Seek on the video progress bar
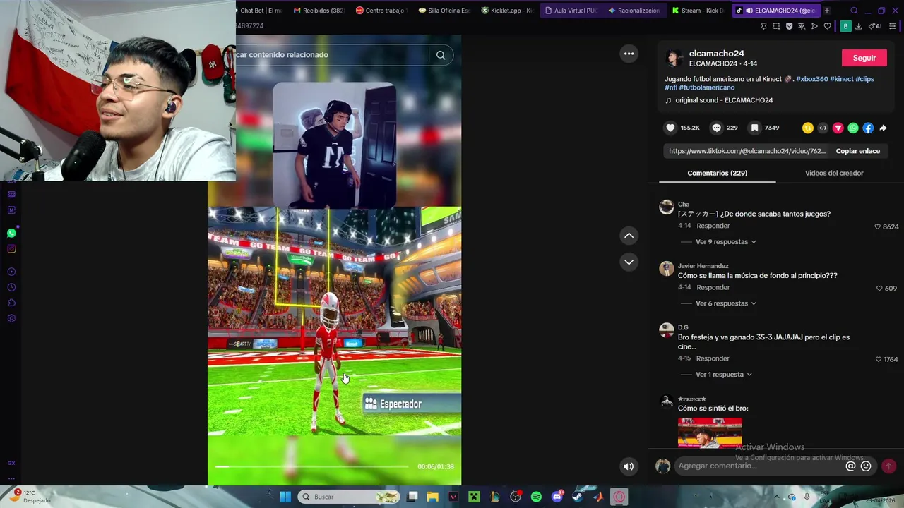Image resolution: width=904 pixels, height=508 pixels. 311,466
